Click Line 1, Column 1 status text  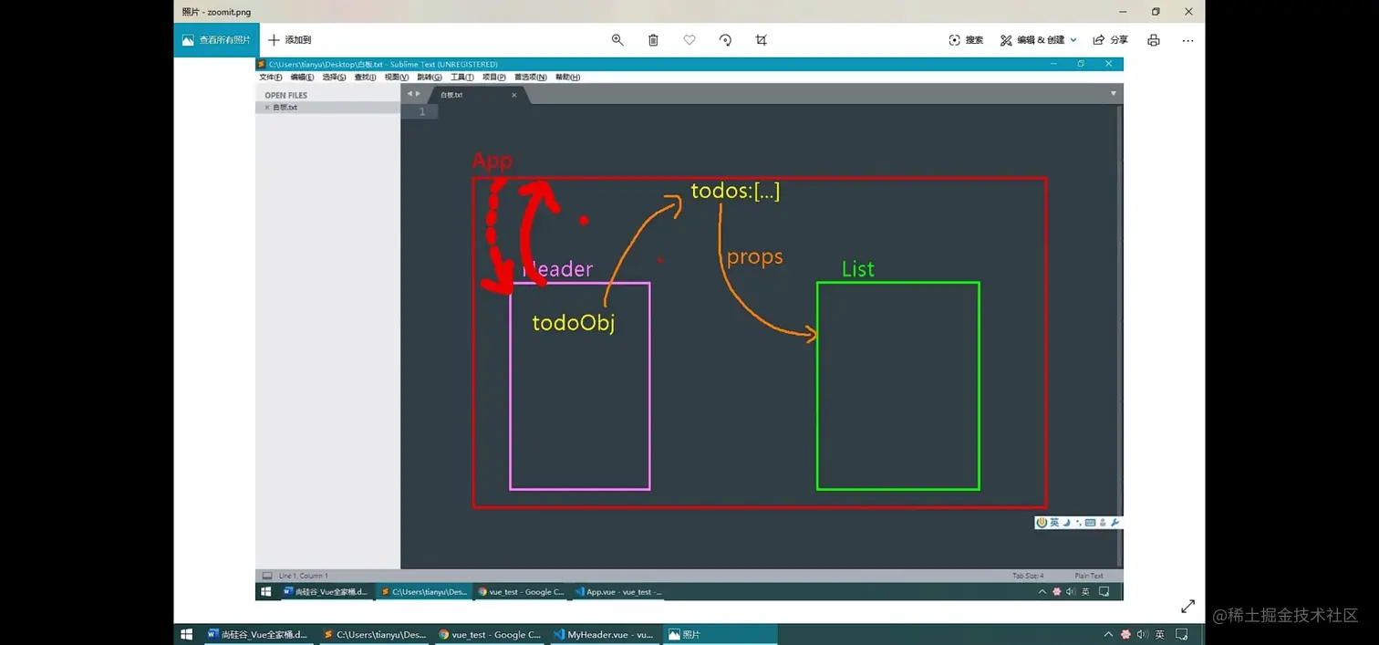pyautogui.click(x=304, y=576)
